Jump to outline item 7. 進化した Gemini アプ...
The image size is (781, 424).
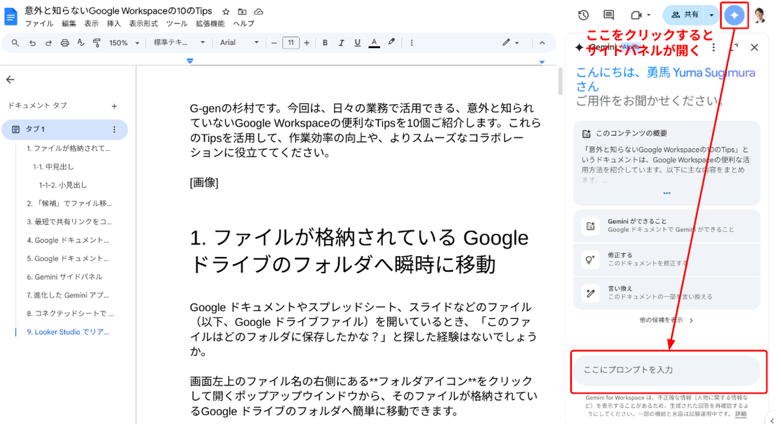[x=68, y=295]
